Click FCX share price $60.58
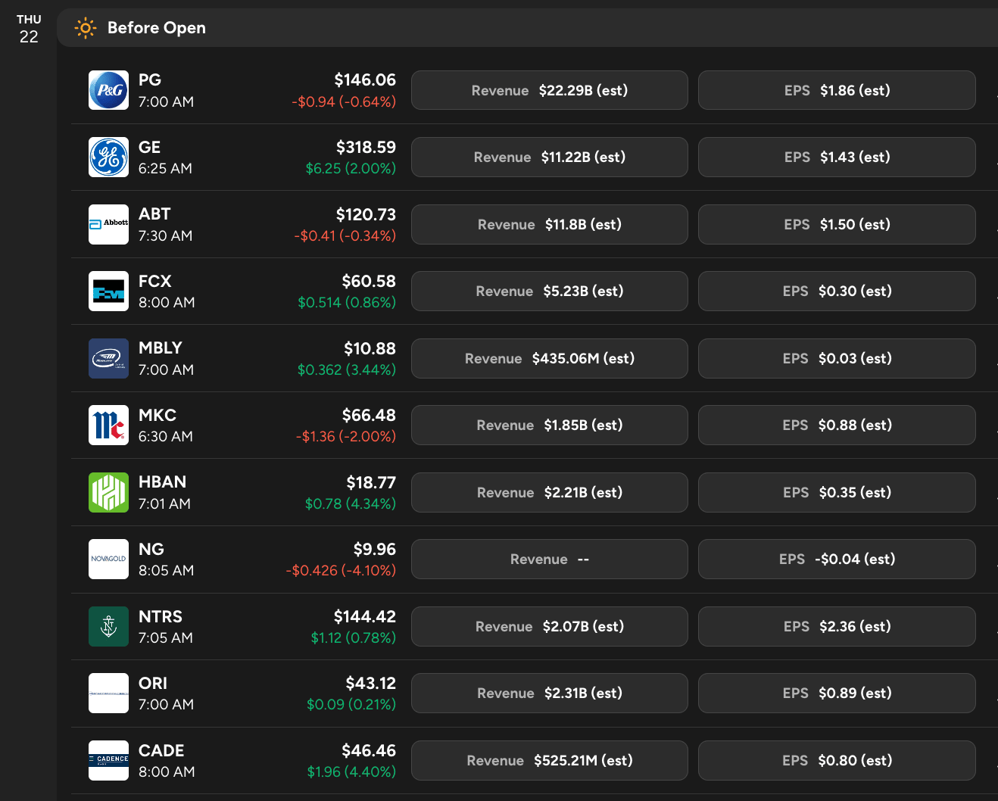This screenshot has width=998, height=801. 369,281
